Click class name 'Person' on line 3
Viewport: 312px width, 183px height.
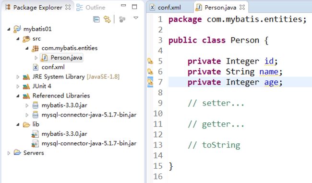pos(245,40)
